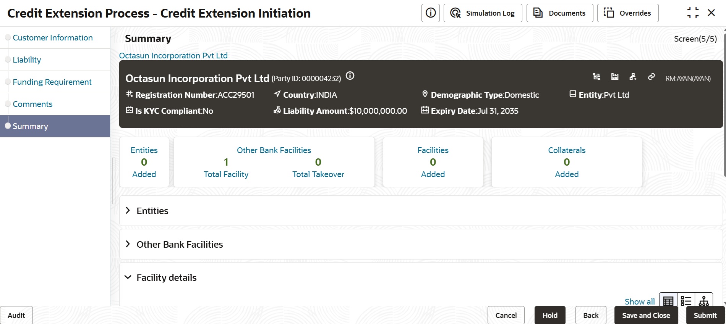Switch to hierarchy tree view
Image resolution: width=726 pixels, height=324 pixels.
(x=704, y=301)
